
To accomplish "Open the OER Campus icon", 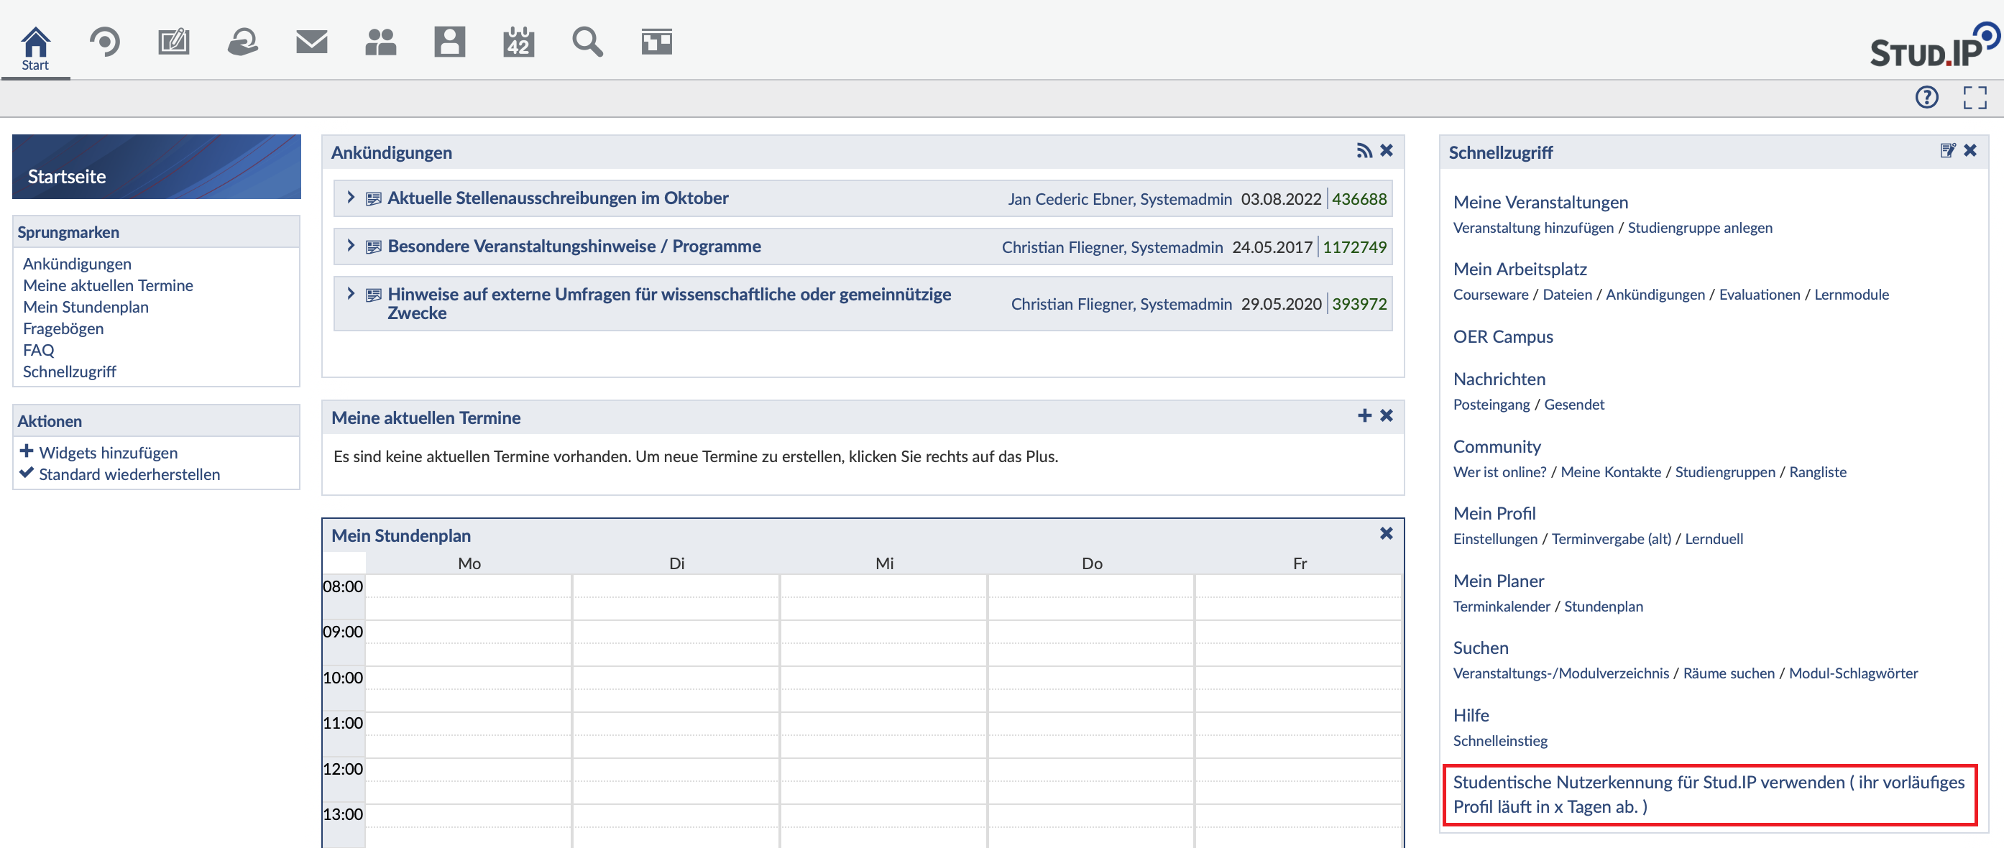I will click(243, 41).
